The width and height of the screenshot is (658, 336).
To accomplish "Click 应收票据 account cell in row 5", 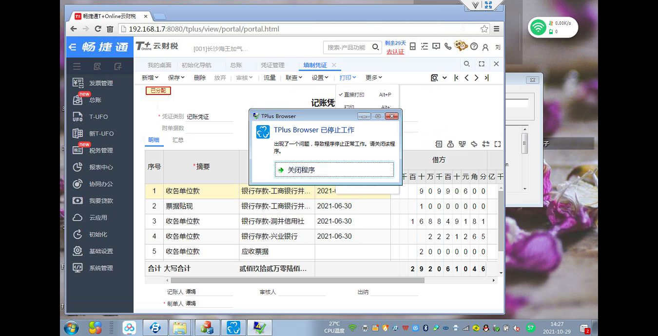I will 277,252.
